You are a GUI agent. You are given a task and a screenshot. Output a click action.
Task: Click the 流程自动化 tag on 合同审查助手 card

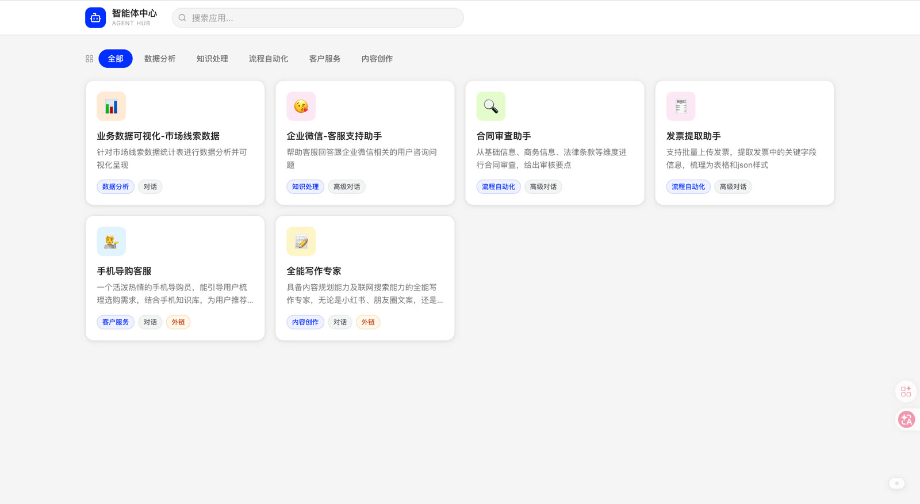coord(499,187)
